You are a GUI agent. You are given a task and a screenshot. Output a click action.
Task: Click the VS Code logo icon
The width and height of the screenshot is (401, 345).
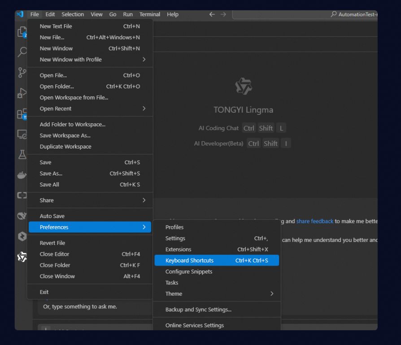pos(20,14)
